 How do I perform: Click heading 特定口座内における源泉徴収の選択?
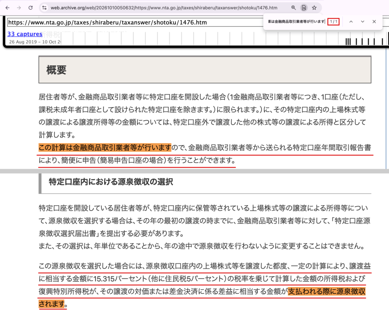tap(111, 182)
